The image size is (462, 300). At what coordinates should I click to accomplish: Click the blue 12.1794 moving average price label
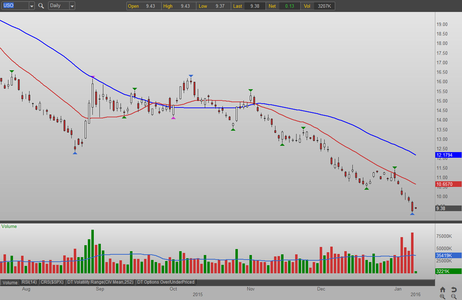coord(448,155)
